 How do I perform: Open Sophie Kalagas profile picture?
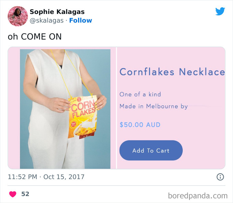[18, 16]
